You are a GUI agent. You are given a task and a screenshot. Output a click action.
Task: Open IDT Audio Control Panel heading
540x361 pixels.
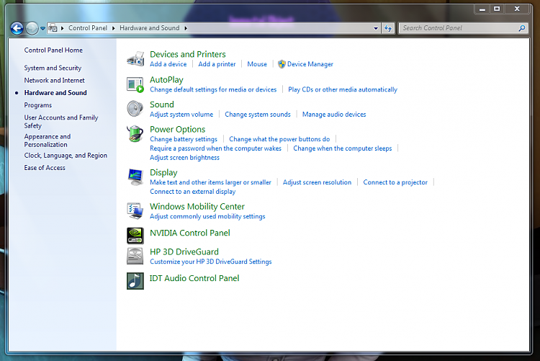pos(194,278)
